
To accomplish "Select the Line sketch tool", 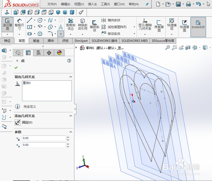I will coord(29,20).
